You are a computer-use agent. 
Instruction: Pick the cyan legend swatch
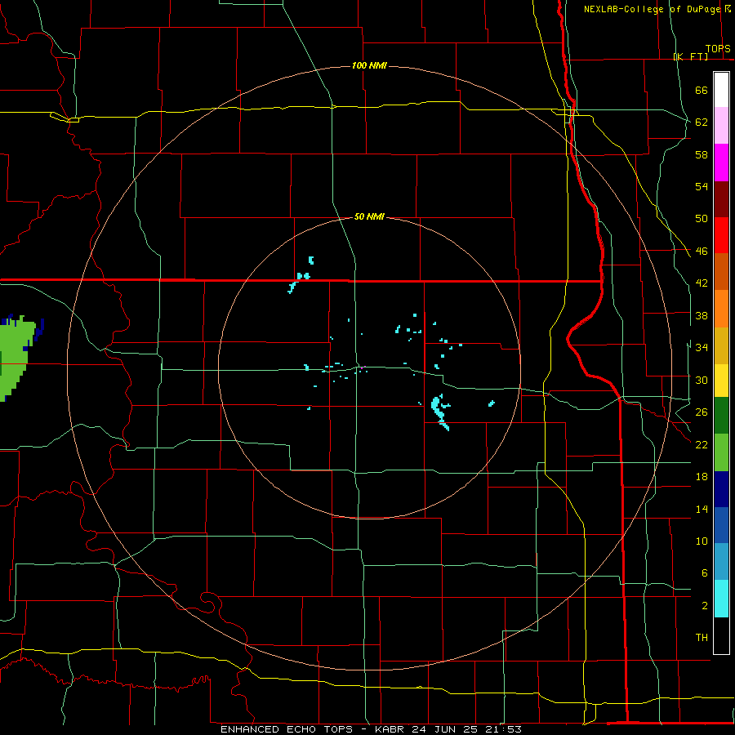tap(721, 598)
